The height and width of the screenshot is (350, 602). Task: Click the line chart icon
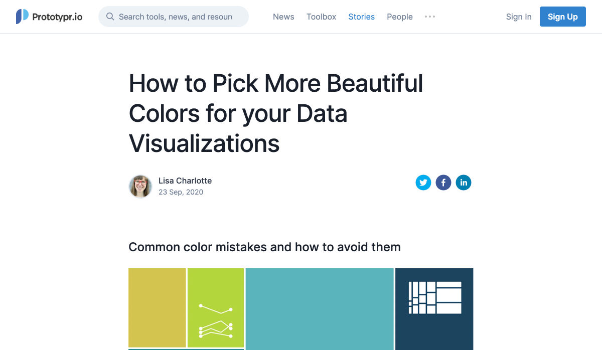click(x=216, y=321)
